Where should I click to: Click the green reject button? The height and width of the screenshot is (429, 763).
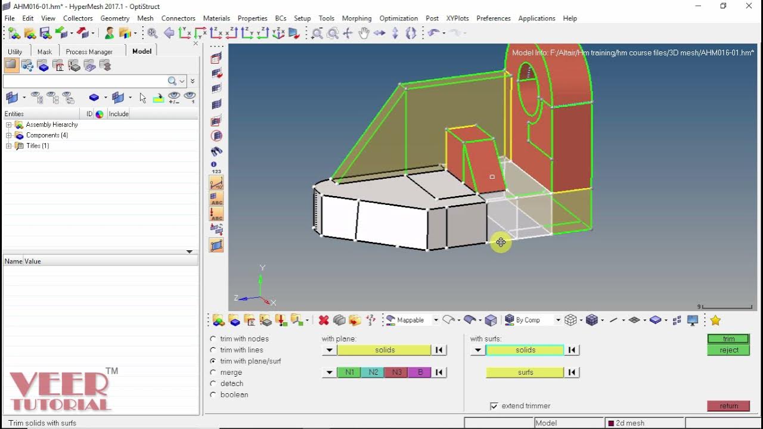(728, 350)
